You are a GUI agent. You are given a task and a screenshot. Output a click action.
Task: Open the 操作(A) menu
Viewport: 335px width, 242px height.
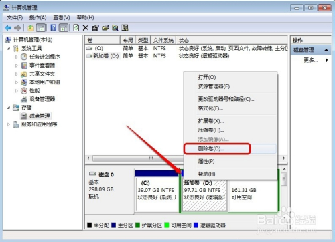click(x=38, y=17)
